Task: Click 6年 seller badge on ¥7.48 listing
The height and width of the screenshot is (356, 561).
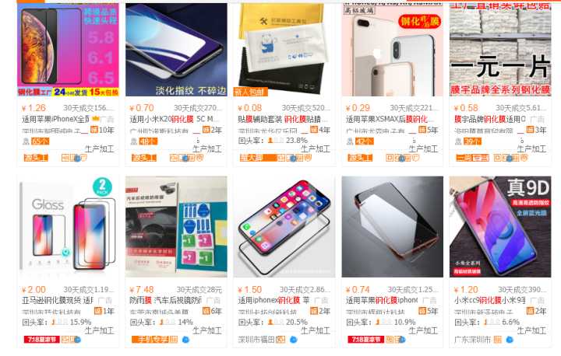Action: pos(212,311)
